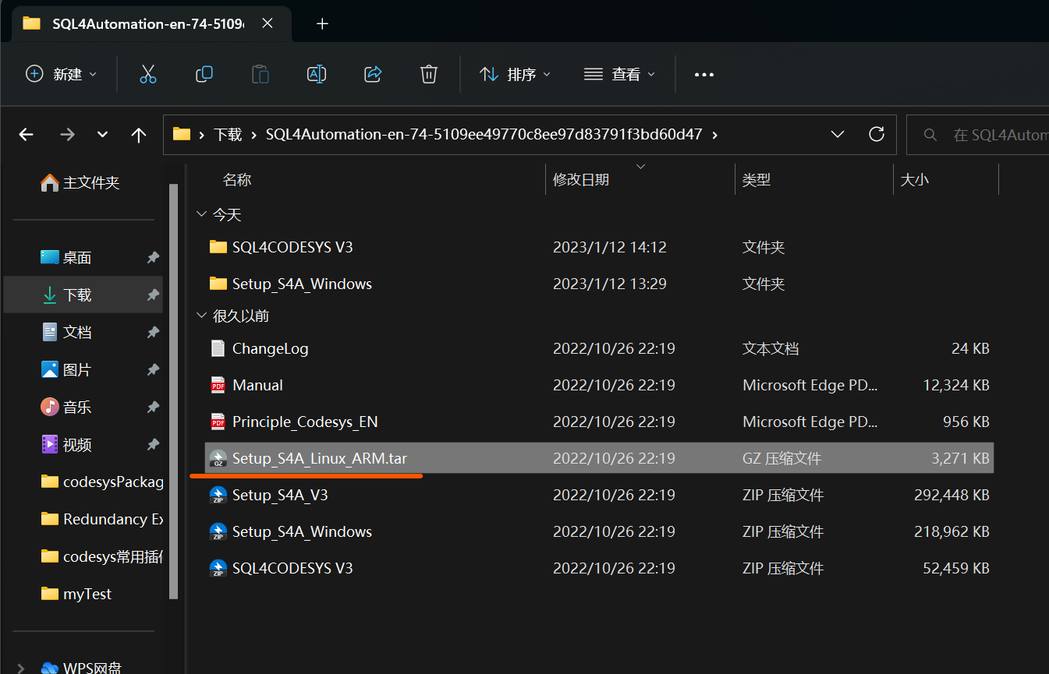Screen dimensions: 1049x674
Task: Select the 主文件夹 sidebar item
Action: point(80,182)
